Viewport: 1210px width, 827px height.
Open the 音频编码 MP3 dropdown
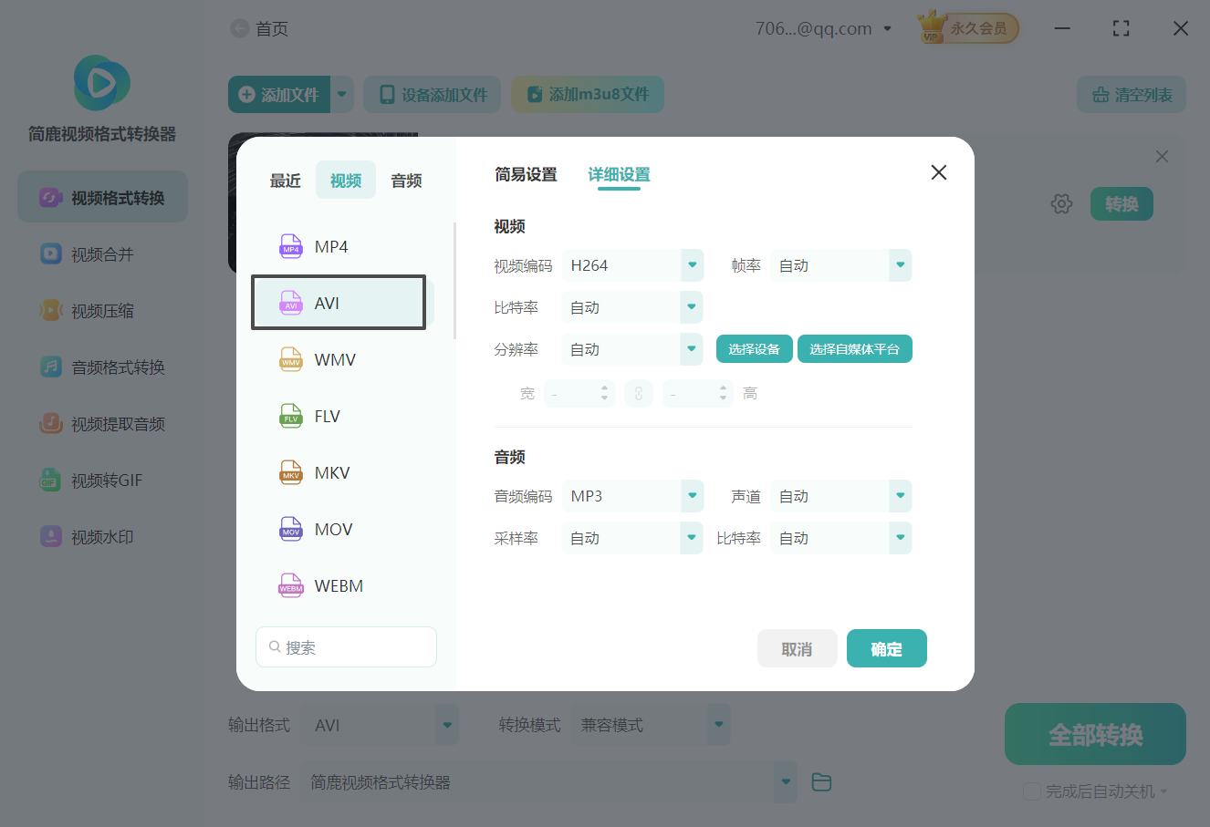click(632, 495)
